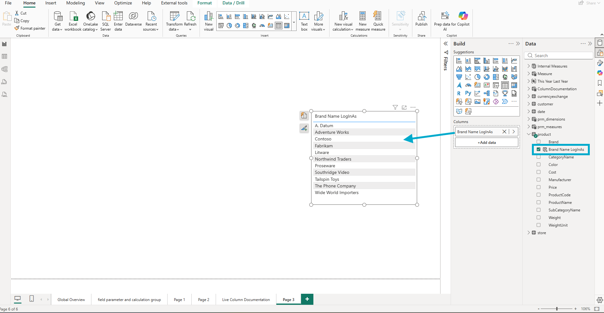This screenshot has height=313, width=604.
Task: Open the Get data button
Action: (58, 21)
